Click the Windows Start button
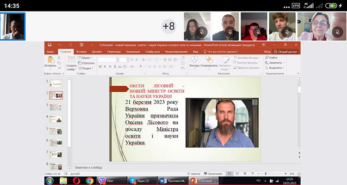The width and height of the screenshot is (347, 185). (x=49, y=180)
